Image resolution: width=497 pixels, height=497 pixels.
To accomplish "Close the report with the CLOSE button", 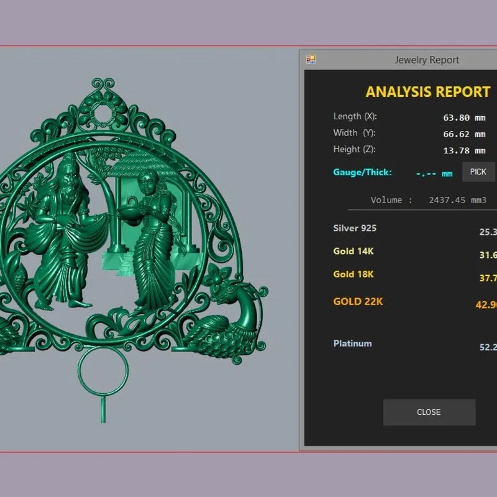I will click(429, 412).
